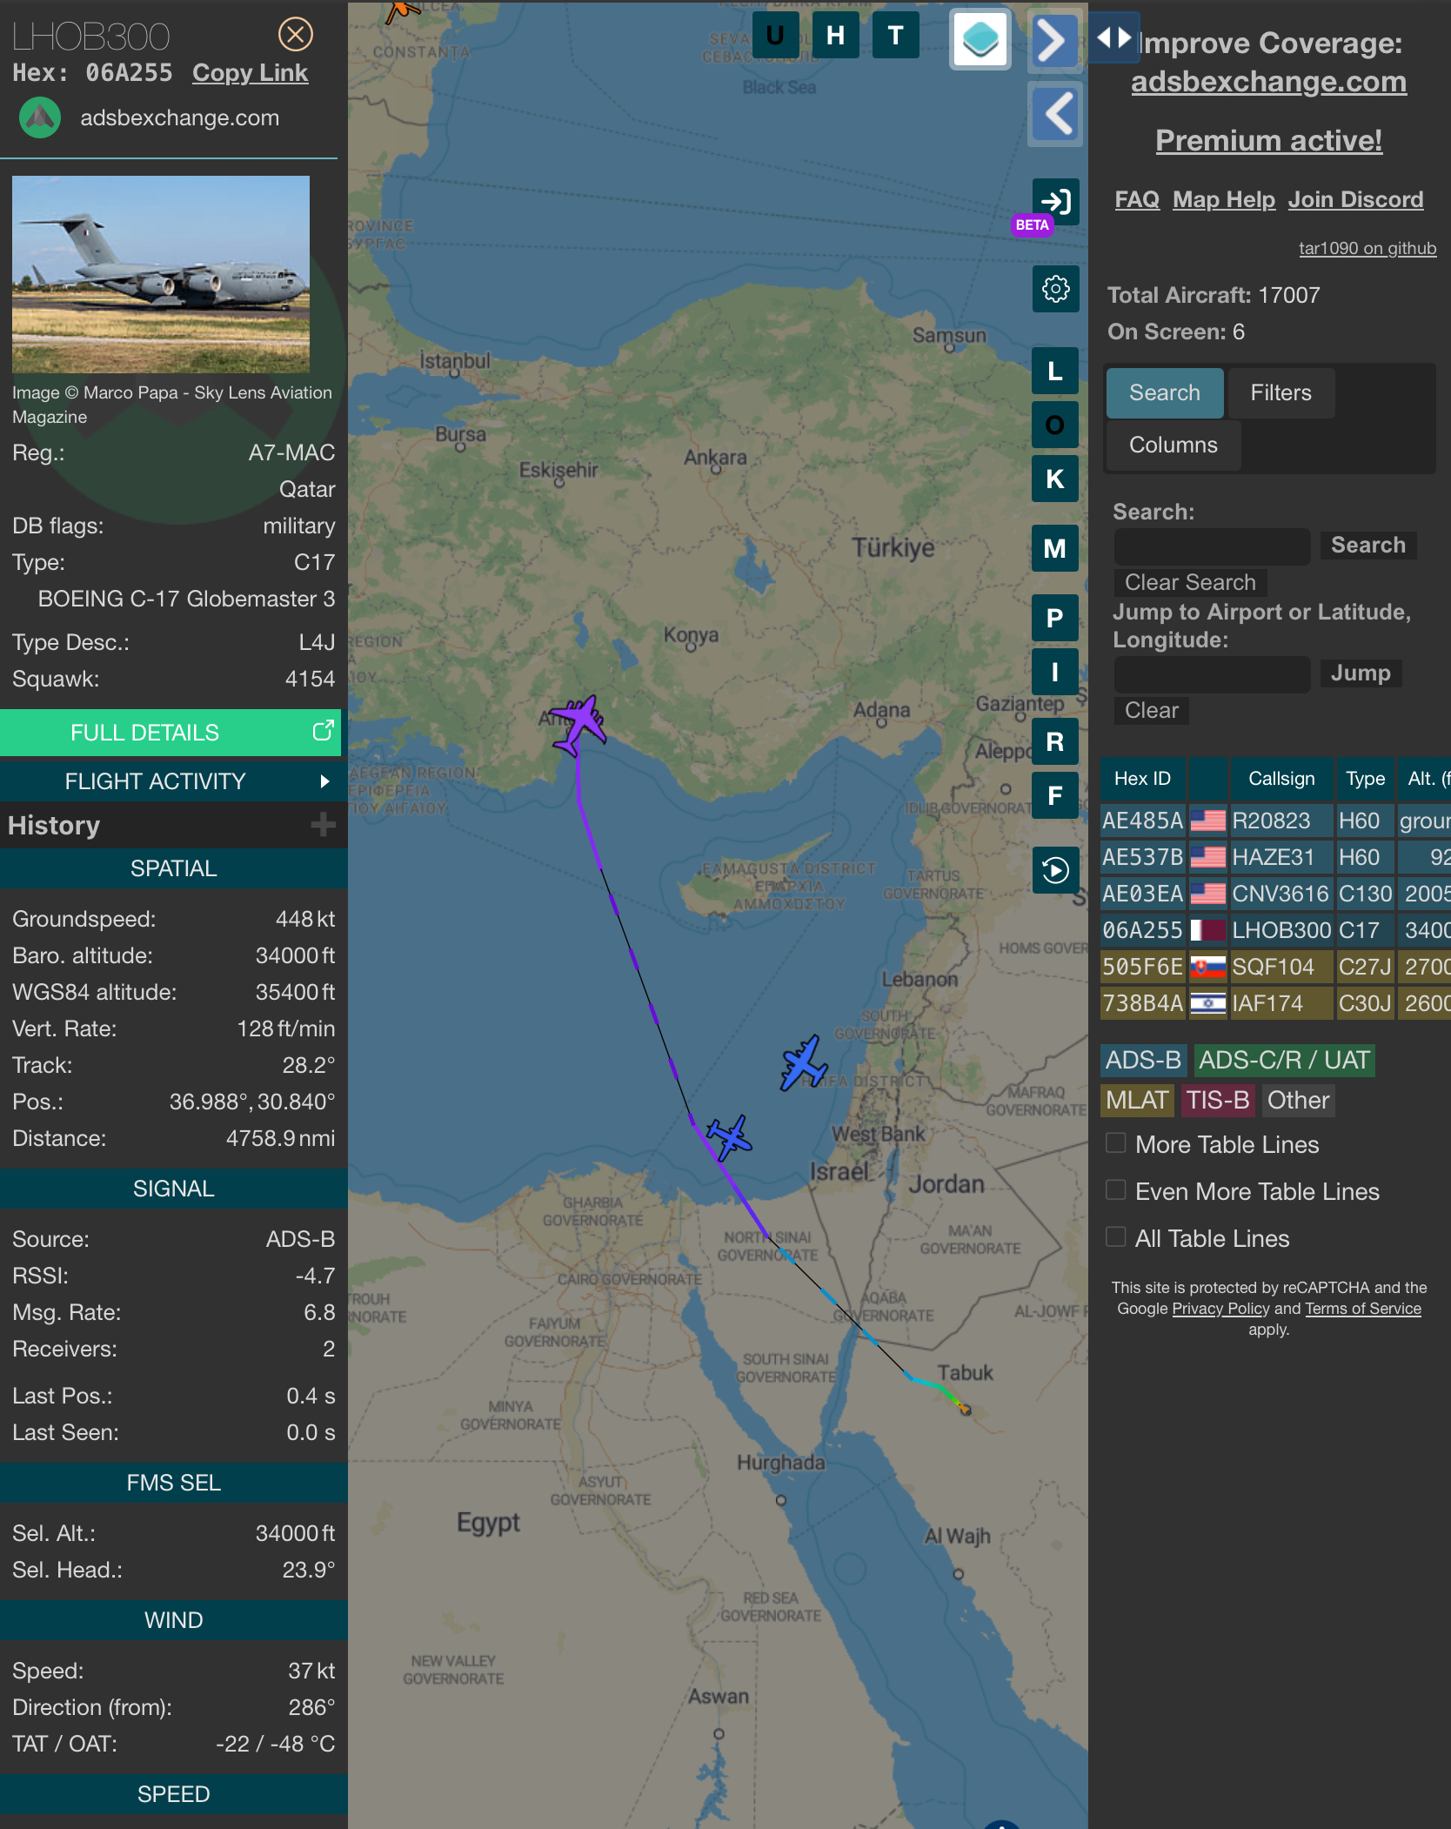Expand the SPEED section header
Image resolution: width=1451 pixels, height=1829 pixels.
[174, 1794]
